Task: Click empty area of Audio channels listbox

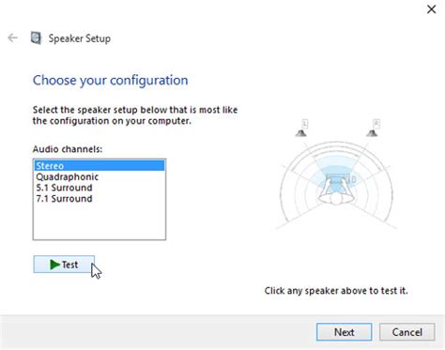Action: tap(100, 222)
